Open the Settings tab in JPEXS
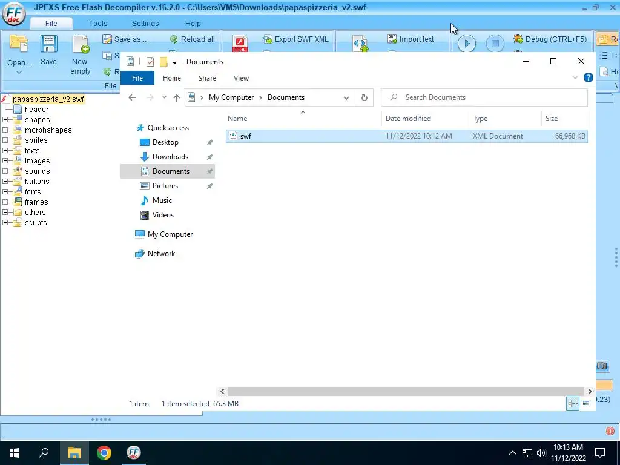The height and width of the screenshot is (465, 620). [145, 24]
